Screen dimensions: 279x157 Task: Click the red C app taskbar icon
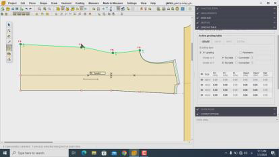144,153
